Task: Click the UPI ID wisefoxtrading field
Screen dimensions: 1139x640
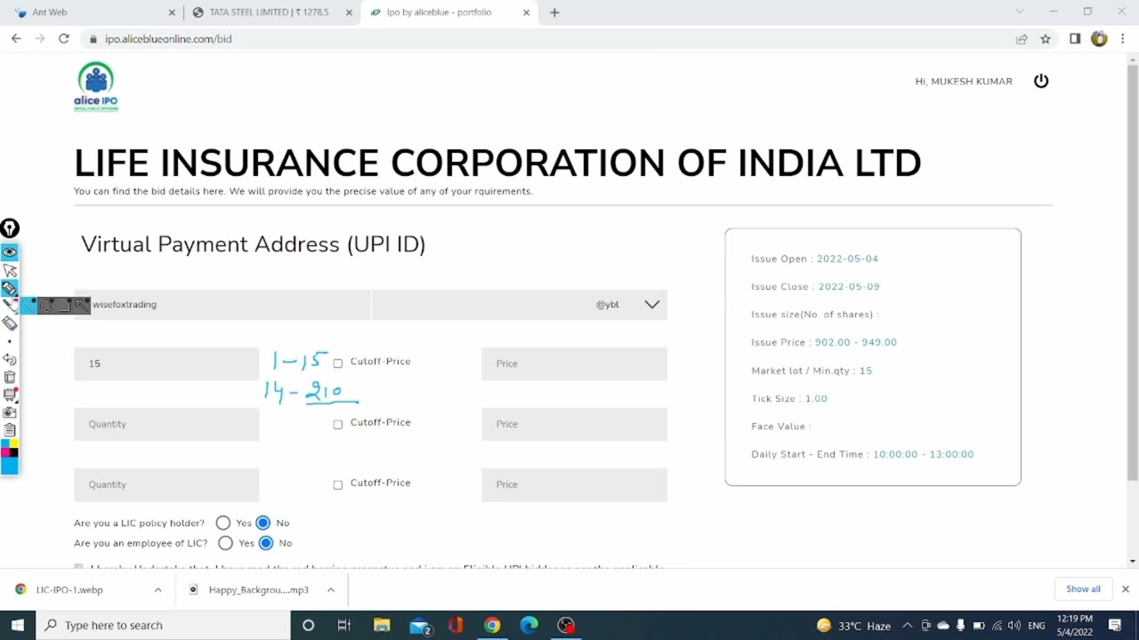Action: [x=222, y=304]
